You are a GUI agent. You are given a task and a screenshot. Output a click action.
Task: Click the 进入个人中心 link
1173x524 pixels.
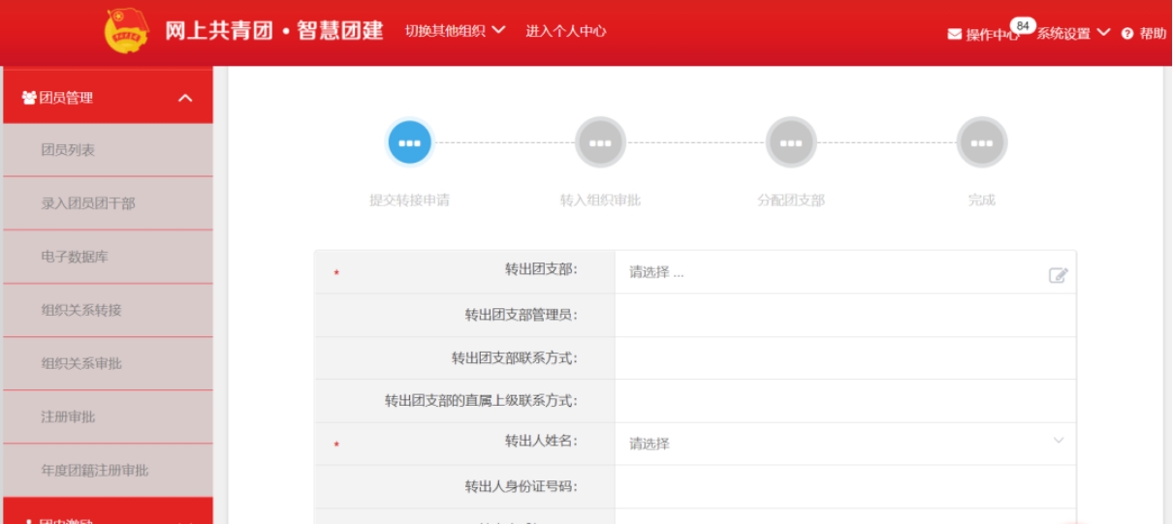(x=566, y=31)
